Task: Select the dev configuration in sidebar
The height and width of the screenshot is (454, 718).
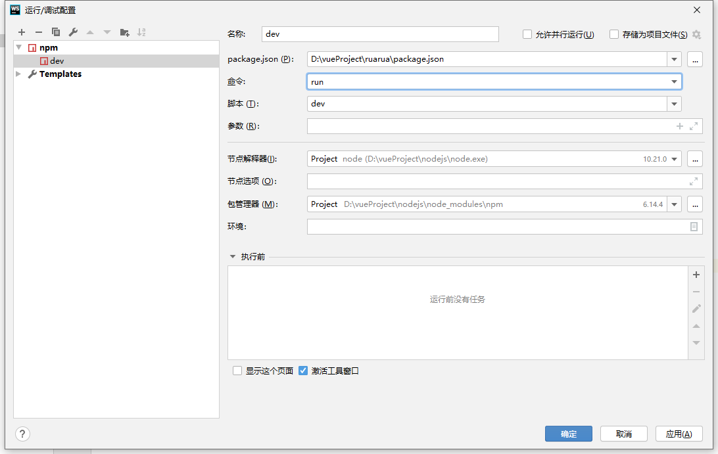Action: tap(57, 60)
